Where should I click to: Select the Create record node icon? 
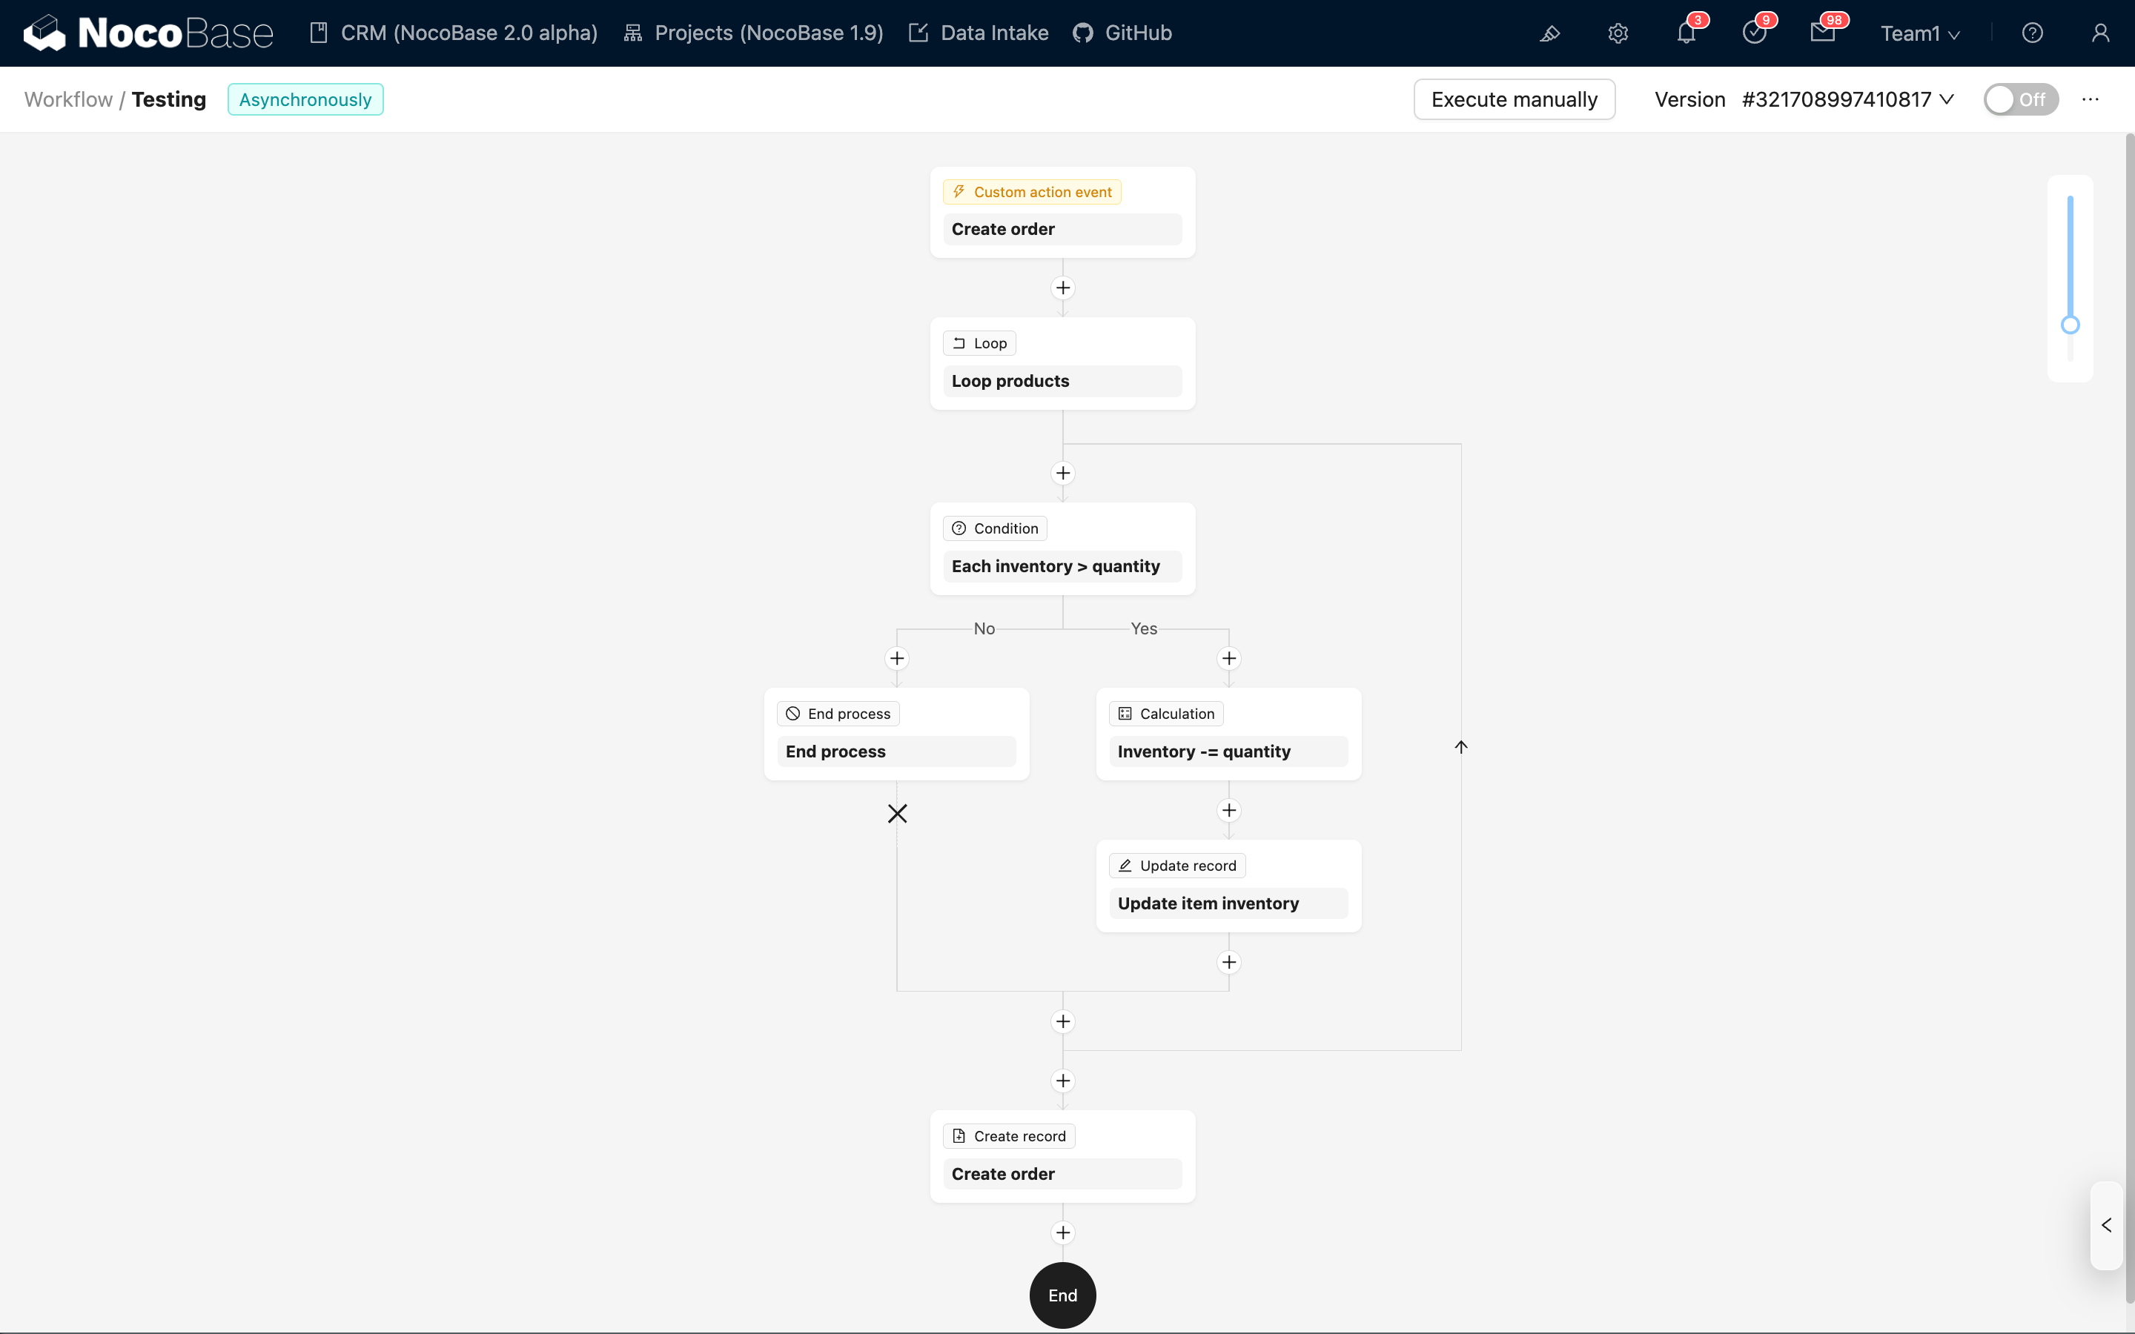(960, 1135)
